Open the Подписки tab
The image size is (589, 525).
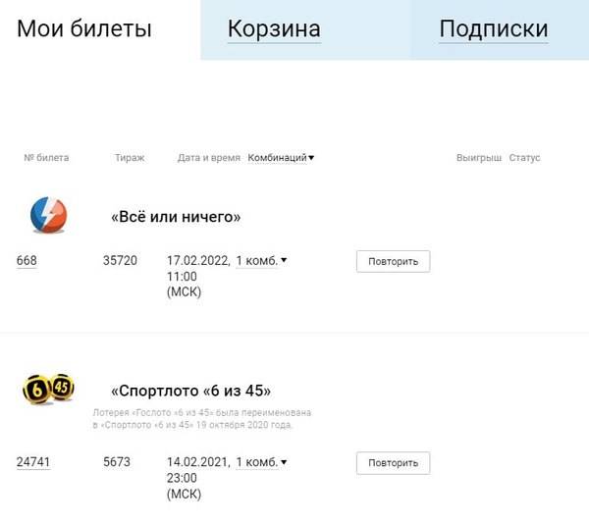(x=493, y=29)
